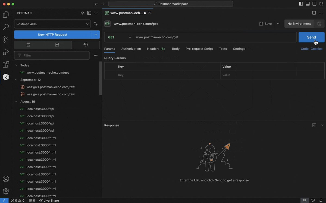Viewport: 326px width, 203px height.
Task: Collapse the Today section in history
Action: 16,65
